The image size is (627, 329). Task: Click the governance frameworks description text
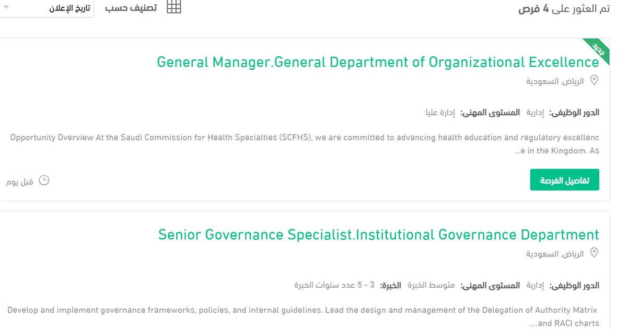tap(302, 316)
